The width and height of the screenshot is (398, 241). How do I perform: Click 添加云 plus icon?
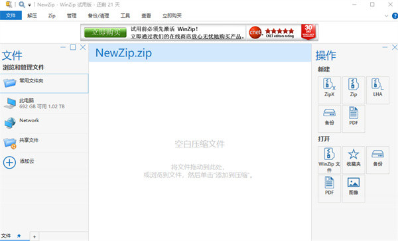tap(9, 162)
